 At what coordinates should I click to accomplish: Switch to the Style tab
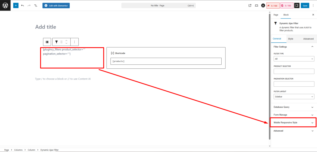pos(290,39)
